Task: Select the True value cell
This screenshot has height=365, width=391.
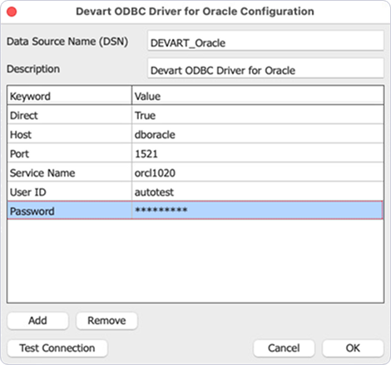Action: [x=258, y=115]
